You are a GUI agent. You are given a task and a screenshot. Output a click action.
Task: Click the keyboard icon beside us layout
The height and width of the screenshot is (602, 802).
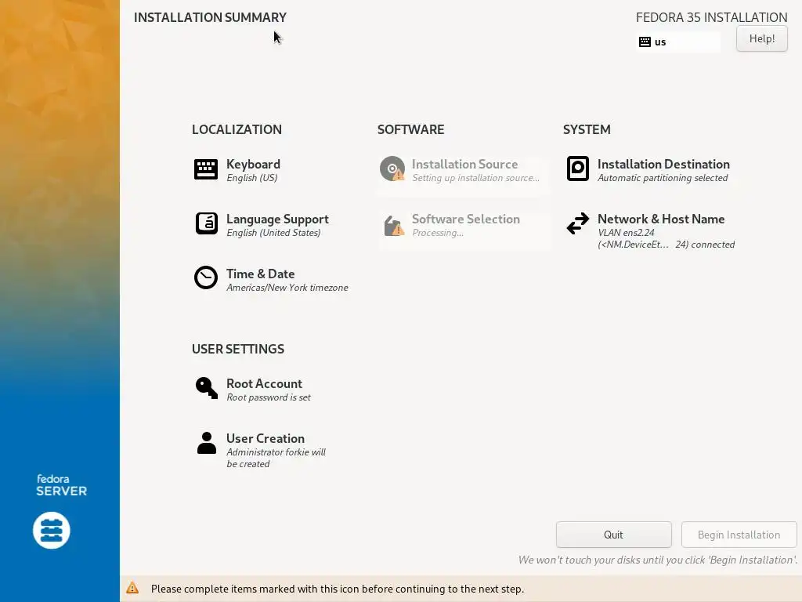[645, 42]
